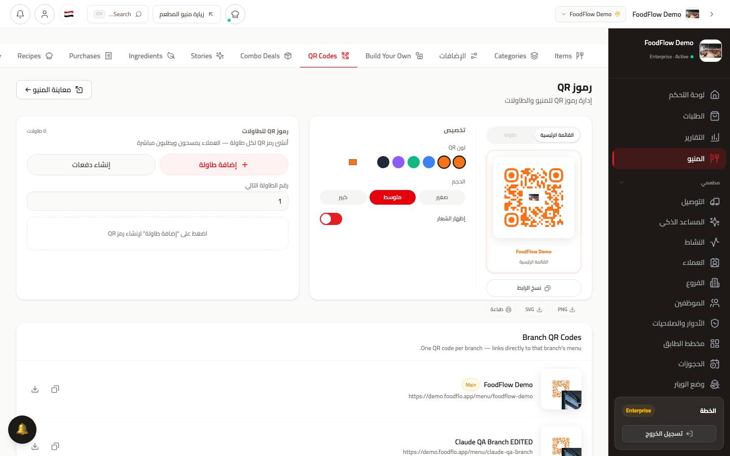Pick the blue QR color swatch
The height and width of the screenshot is (456, 730).
point(429,162)
